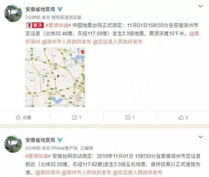Screen dimensions: 209x177
Task: Click the repost icon with count 1
Action: tap(75, 117)
